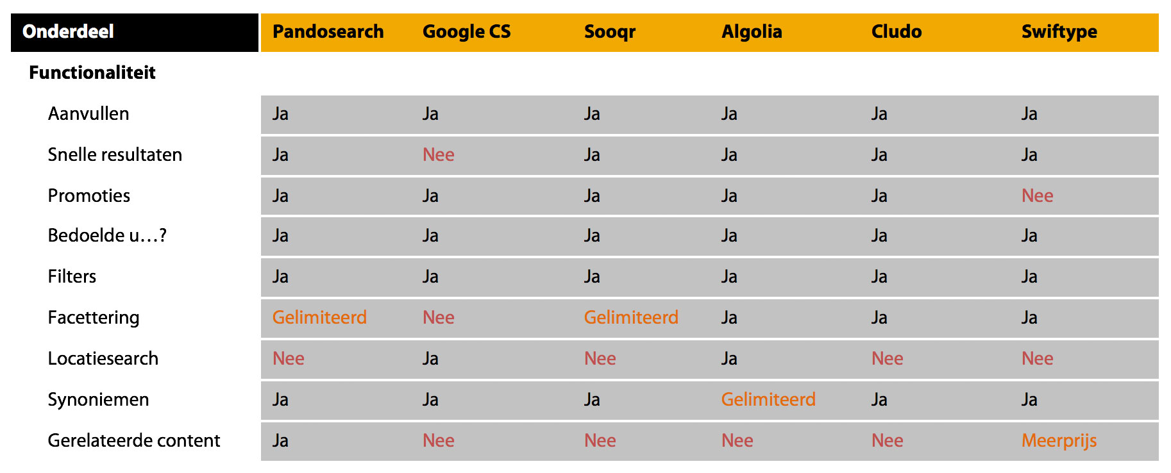
Task: Click Meerprijs in the Swiftype column
Action: (1059, 440)
